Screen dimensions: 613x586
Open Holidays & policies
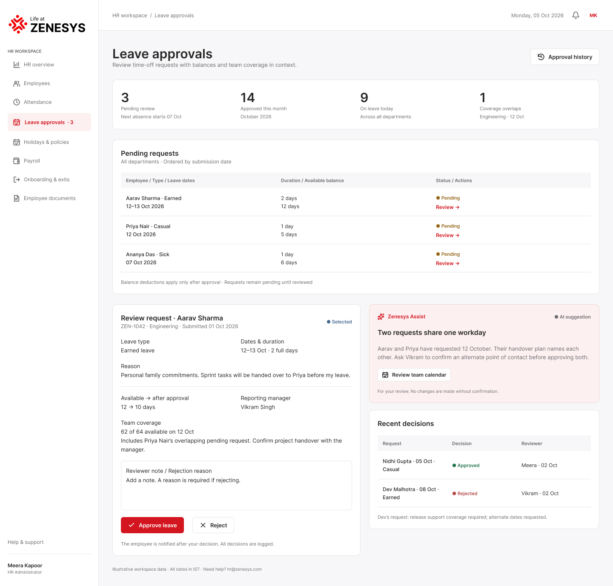[49, 142]
